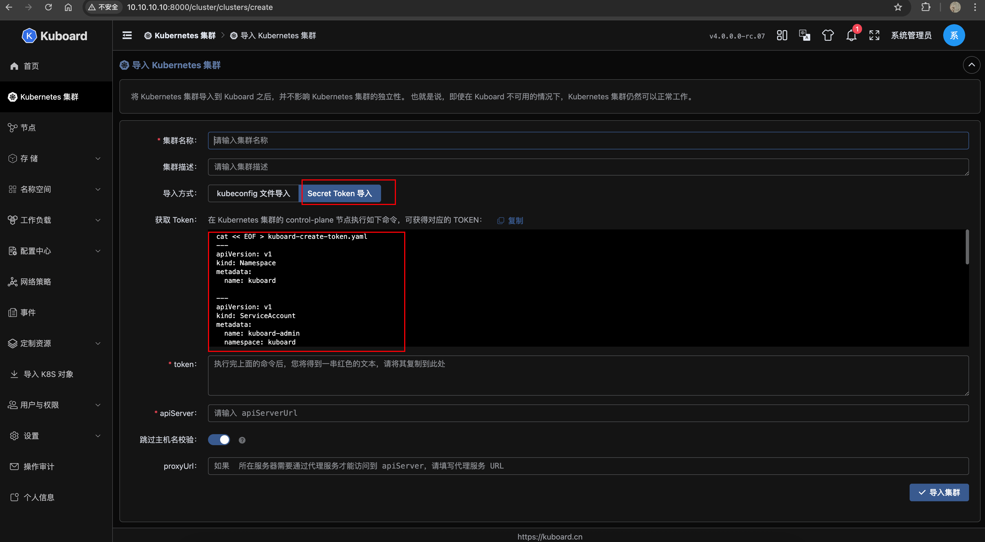The height and width of the screenshot is (542, 985).
Task: Open the theme (t-shirt) icon
Action: [828, 35]
